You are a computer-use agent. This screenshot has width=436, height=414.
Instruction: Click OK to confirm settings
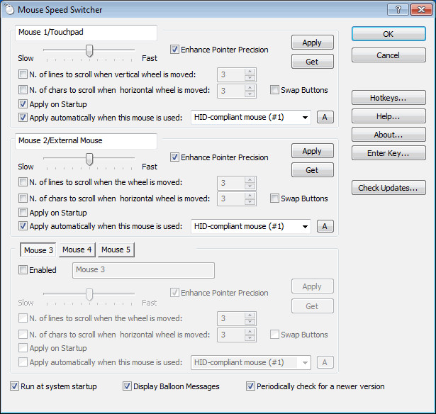[389, 34]
